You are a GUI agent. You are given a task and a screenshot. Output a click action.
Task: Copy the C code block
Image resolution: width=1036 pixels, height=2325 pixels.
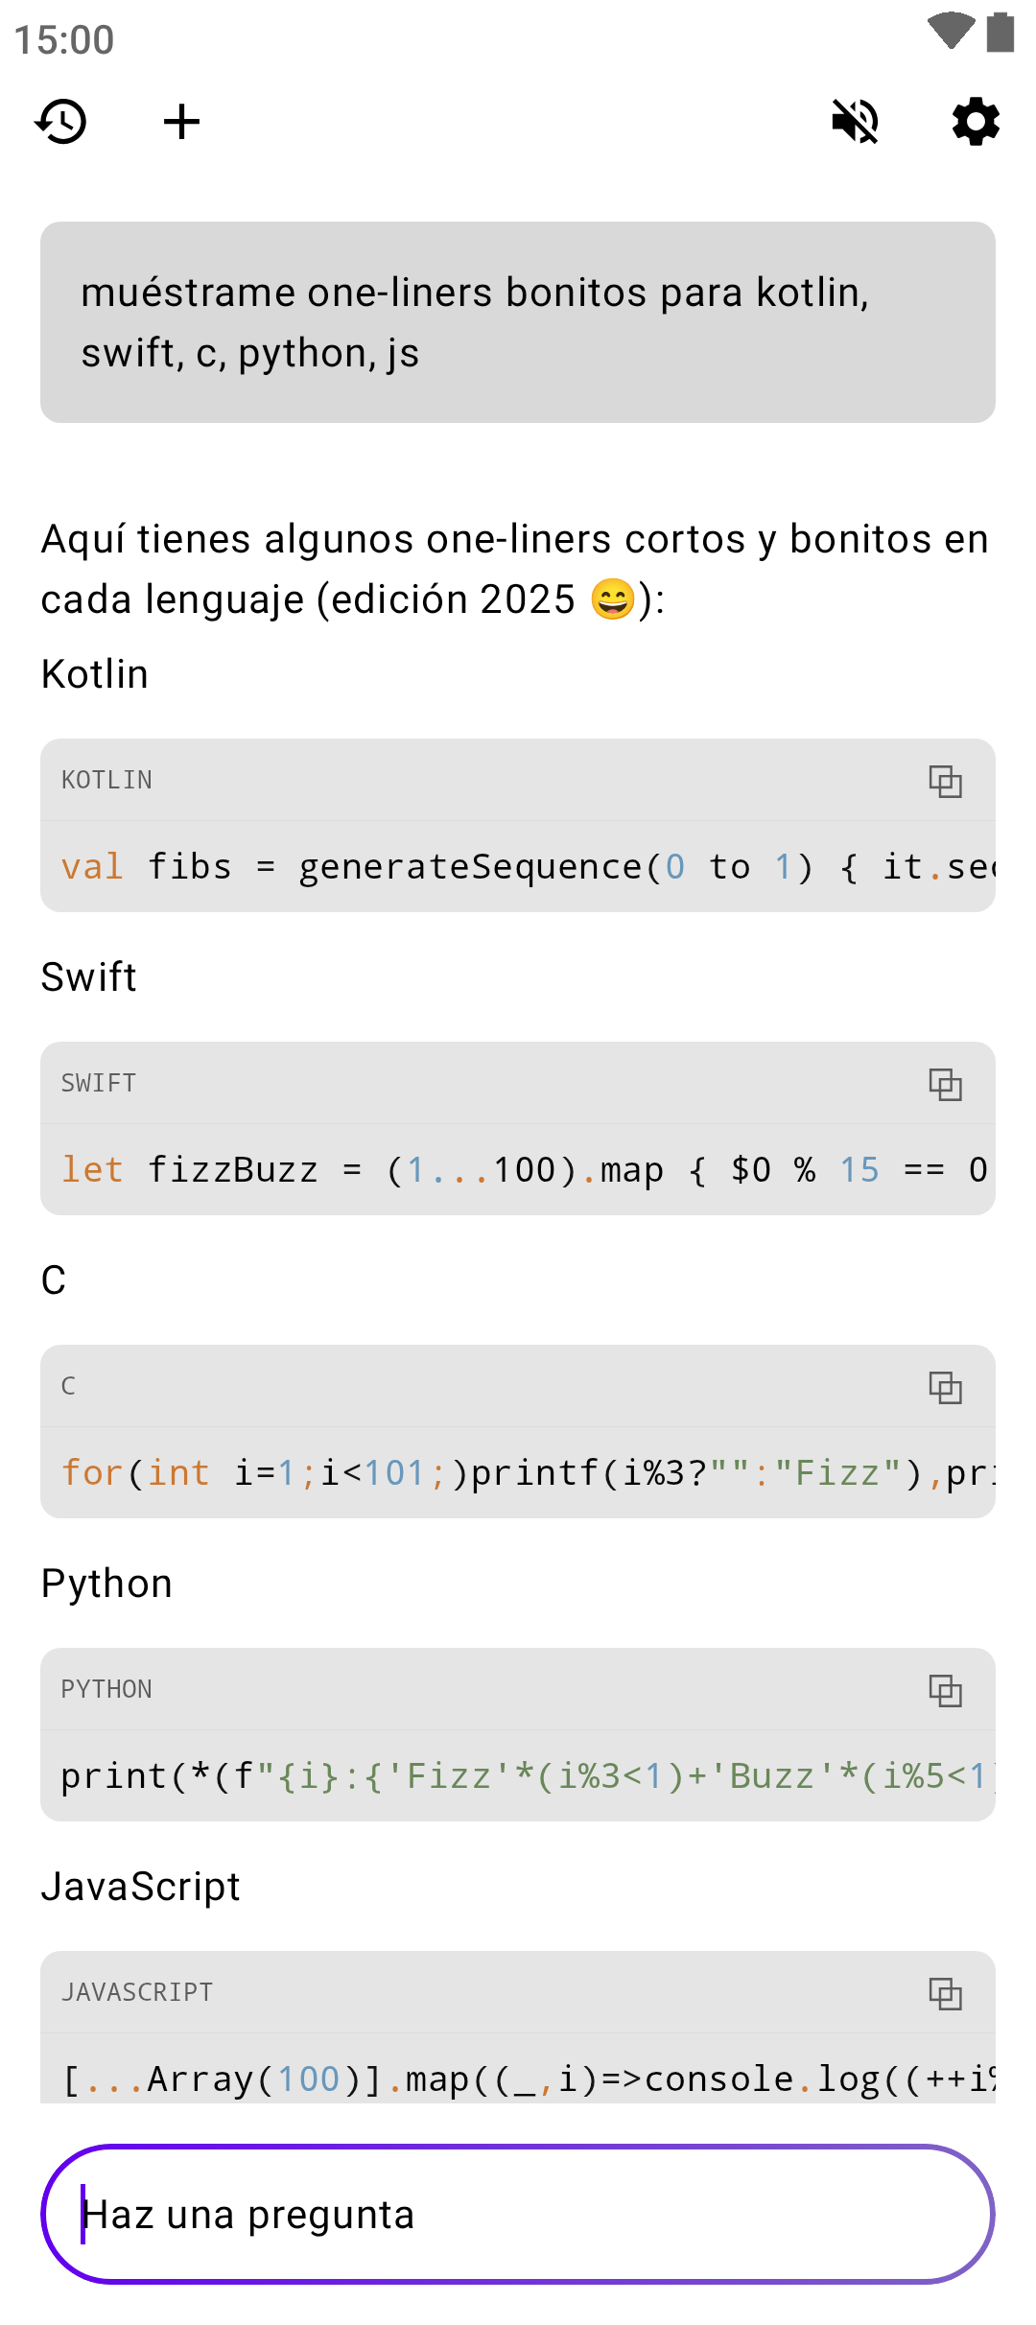point(945,1387)
